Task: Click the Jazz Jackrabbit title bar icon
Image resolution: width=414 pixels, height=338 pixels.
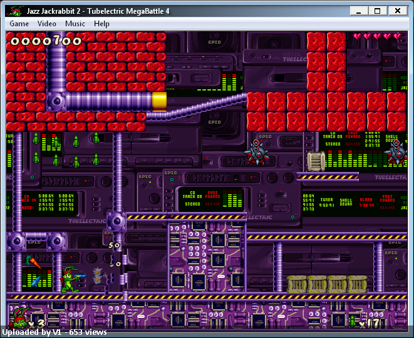Action: click(15, 11)
